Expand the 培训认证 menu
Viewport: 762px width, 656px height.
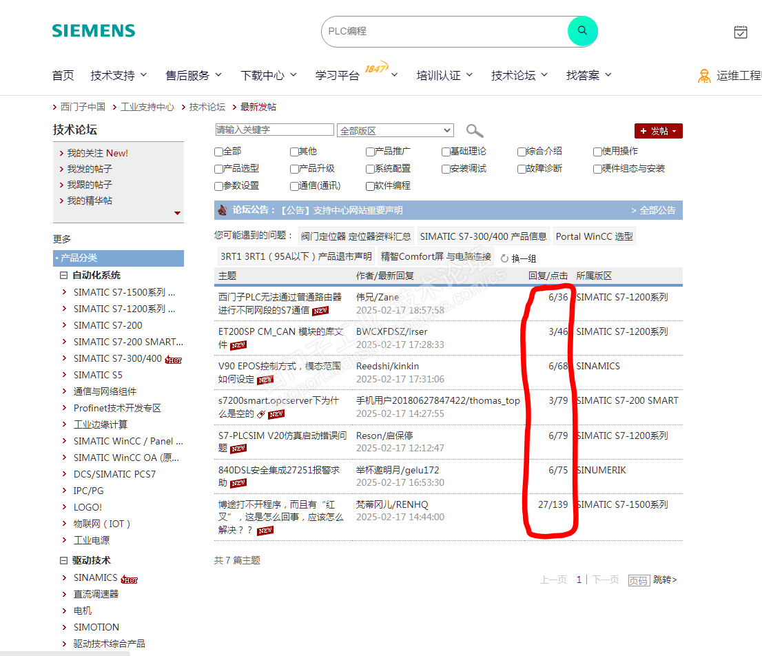click(444, 75)
